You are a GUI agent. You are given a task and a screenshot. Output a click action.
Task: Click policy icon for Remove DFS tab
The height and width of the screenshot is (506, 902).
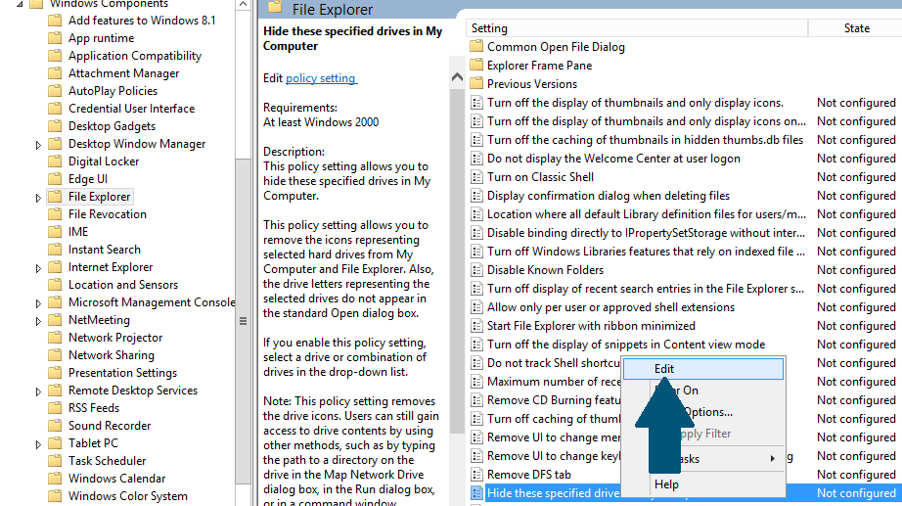(x=476, y=475)
